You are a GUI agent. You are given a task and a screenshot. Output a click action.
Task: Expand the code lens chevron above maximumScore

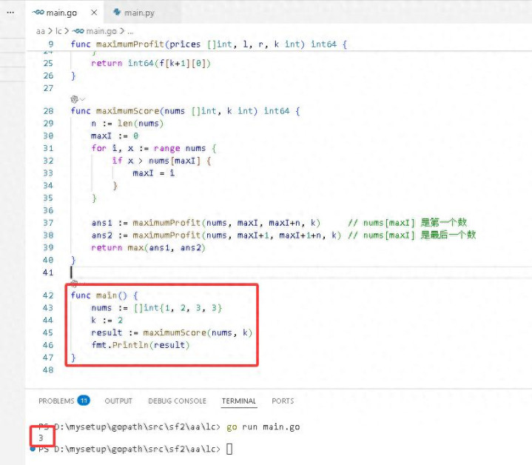coord(82,99)
